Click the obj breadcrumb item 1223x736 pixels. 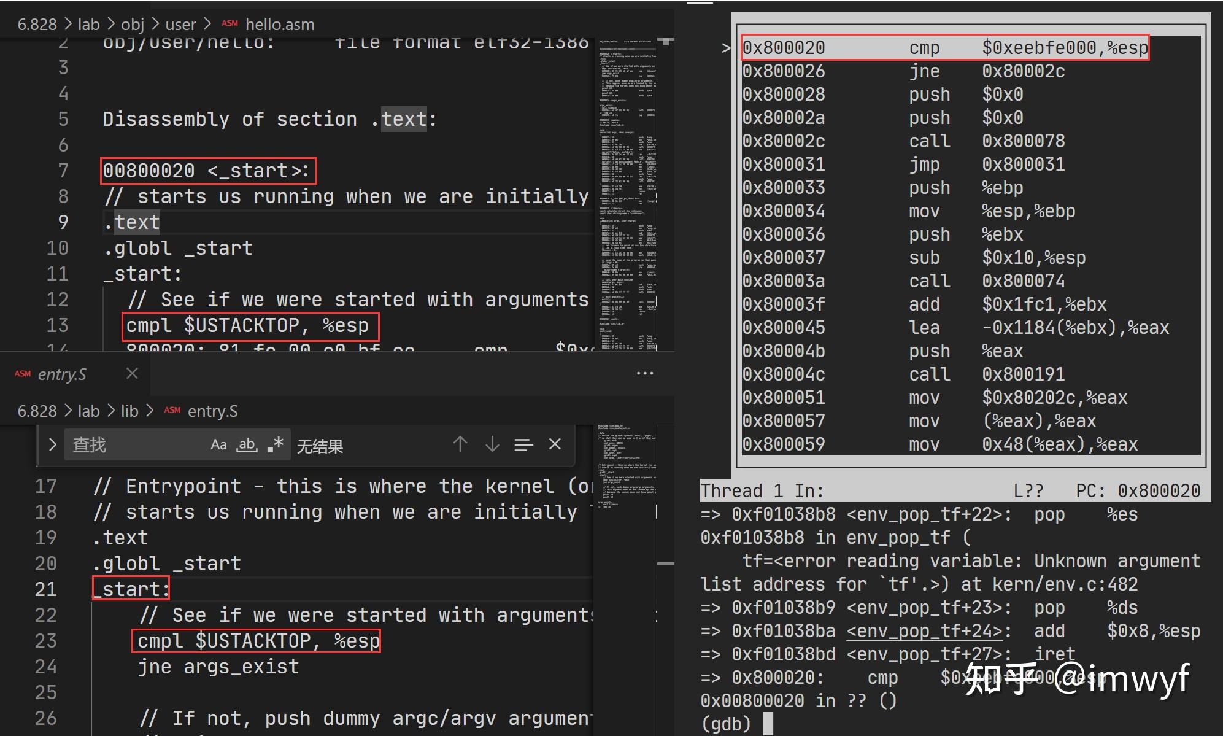point(133,23)
